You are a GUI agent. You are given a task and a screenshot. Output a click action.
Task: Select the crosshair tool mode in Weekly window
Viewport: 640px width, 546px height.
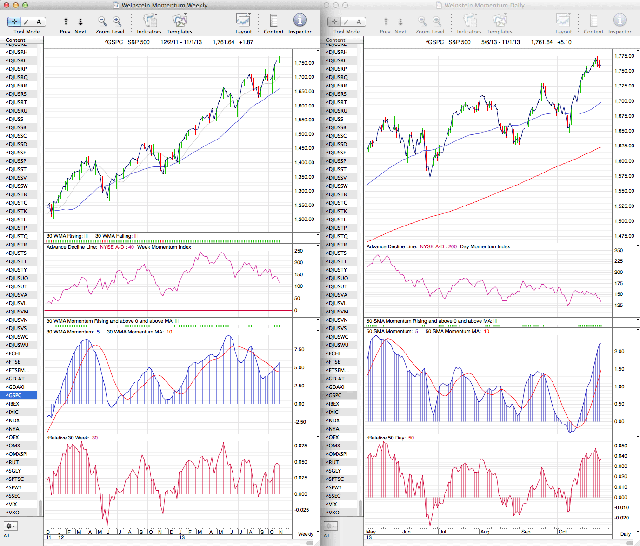coord(14,21)
